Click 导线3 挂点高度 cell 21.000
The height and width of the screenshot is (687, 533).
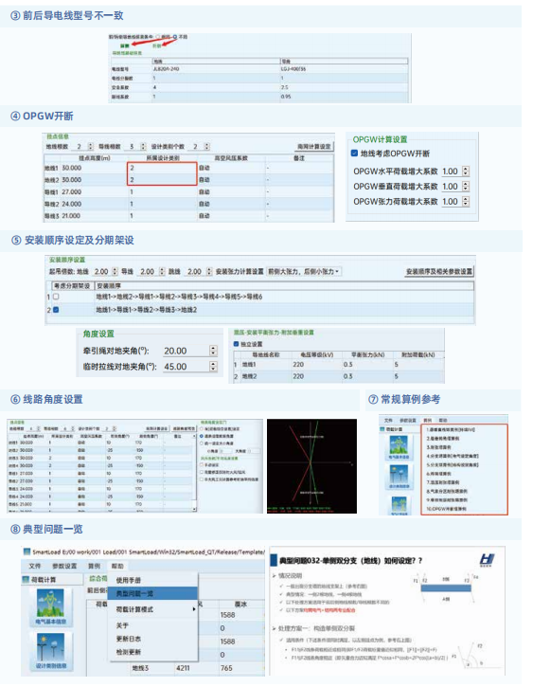(x=94, y=215)
